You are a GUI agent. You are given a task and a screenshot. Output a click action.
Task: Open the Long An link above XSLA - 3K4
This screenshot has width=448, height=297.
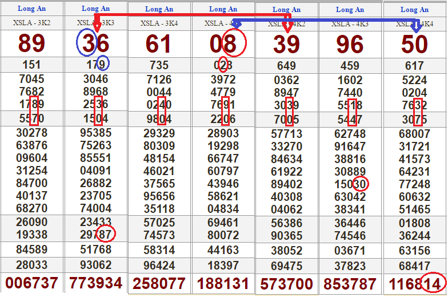click(159, 9)
